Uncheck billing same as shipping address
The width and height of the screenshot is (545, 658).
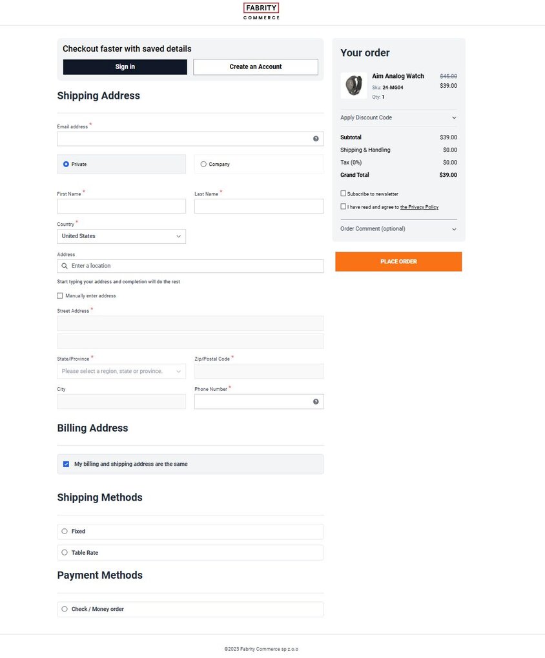tap(66, 463)
